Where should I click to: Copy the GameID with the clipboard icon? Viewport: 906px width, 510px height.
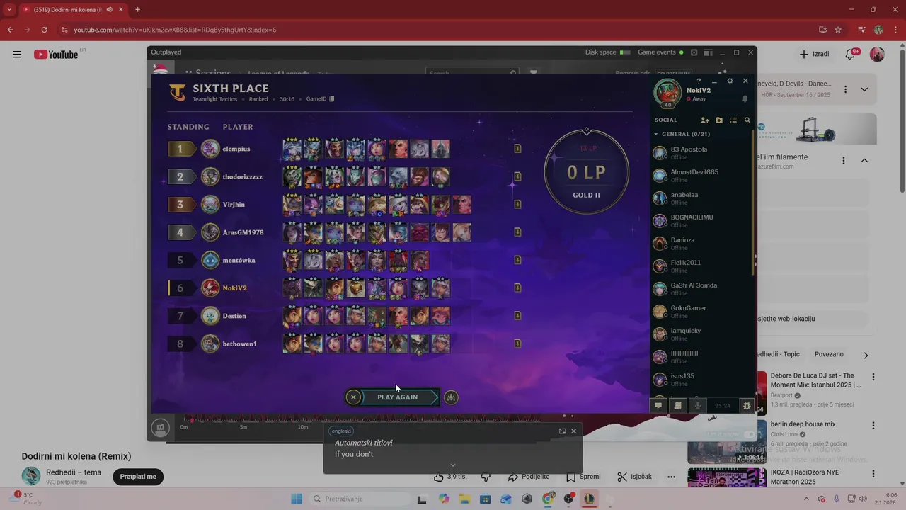tap(332, 99)
